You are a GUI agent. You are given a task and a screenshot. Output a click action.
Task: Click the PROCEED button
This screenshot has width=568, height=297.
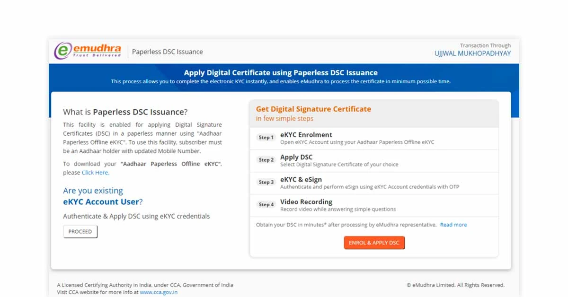[x=80, y=231]
